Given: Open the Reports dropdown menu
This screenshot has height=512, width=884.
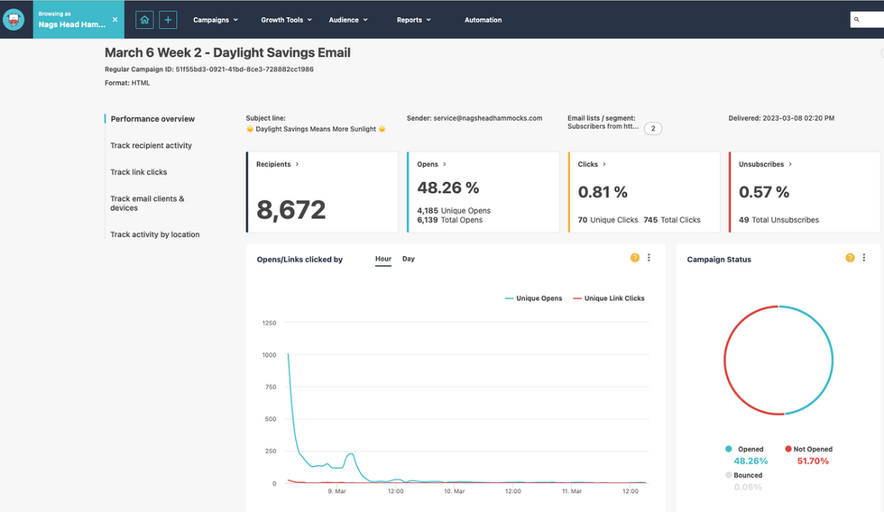Looking at the screenshot, I should [x=414, y=20].
